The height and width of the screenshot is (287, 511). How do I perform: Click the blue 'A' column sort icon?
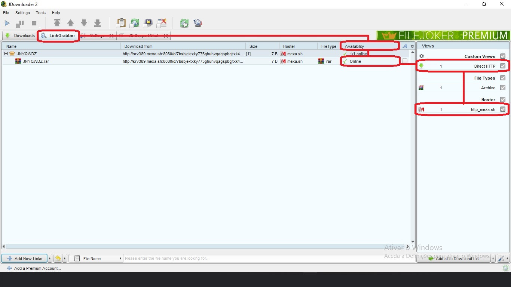405,46
